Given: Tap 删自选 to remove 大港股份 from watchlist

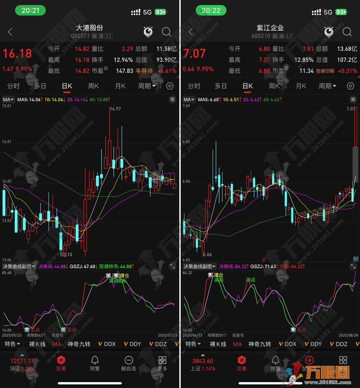Looking at the screenshot, I should tap(129, 363).
